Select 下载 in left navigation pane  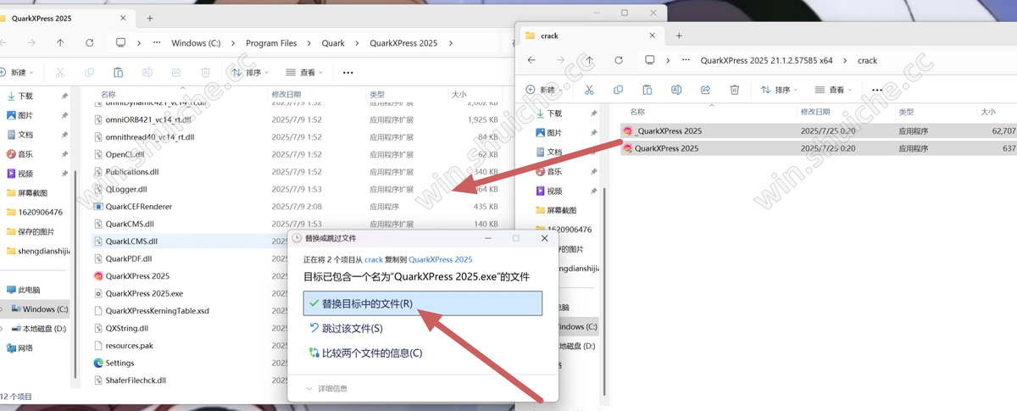25,96
